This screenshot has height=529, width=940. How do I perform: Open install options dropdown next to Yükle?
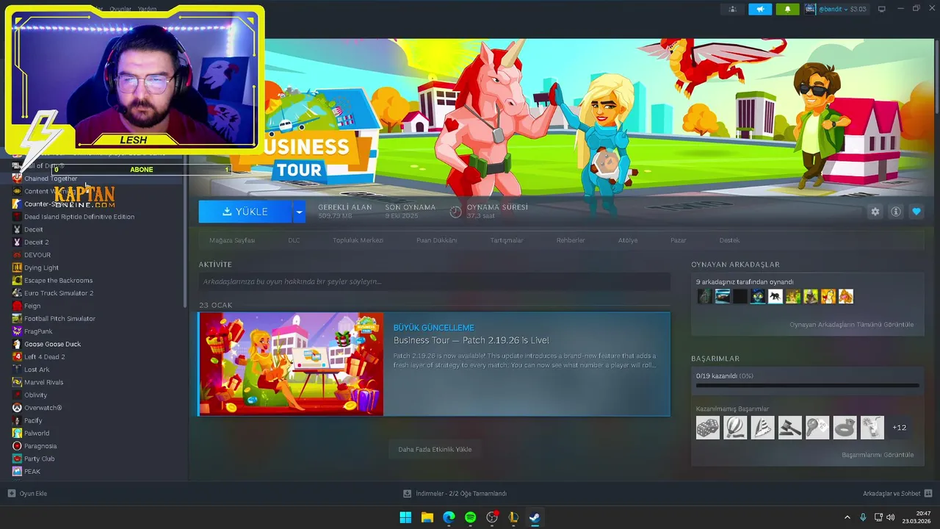click(x=299, y=212)
